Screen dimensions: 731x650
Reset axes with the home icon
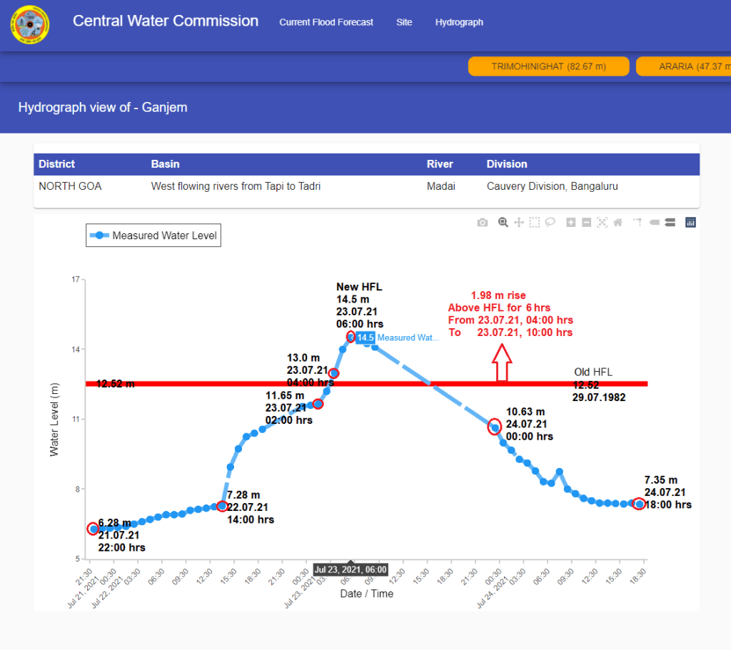tap(618, 223)
